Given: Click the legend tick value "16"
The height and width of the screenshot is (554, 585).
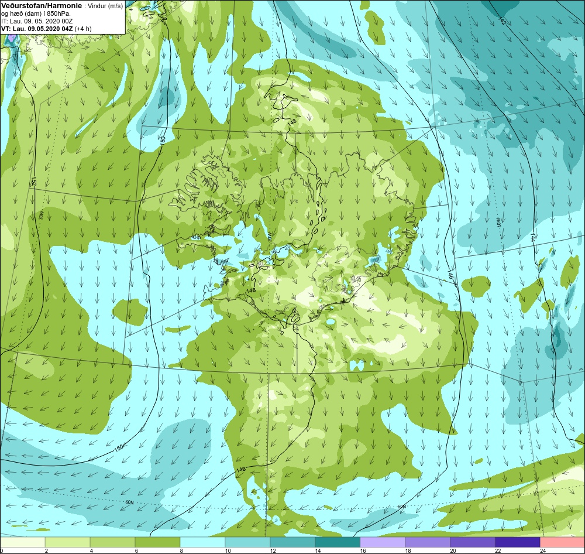Looking at the screenshot, I should [363, 550].
